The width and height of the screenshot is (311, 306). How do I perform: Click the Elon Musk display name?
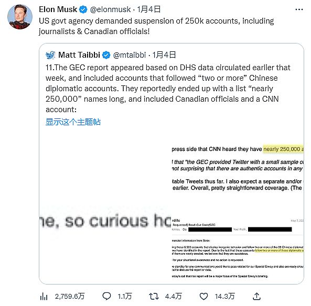pos(58,9)
